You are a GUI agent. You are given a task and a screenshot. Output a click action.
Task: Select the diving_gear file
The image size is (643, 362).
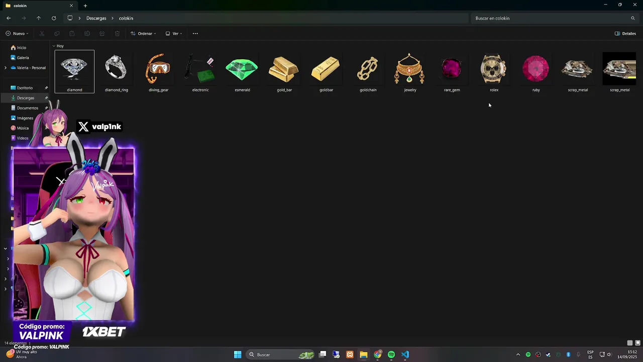click(x=158, y=71)
